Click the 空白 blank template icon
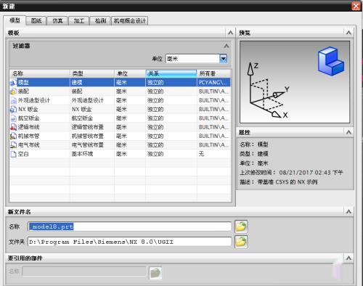The image size is (363, 286). click(x=13, y=154)
